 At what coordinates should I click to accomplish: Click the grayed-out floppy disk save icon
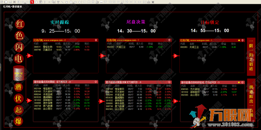click(10, 2)
